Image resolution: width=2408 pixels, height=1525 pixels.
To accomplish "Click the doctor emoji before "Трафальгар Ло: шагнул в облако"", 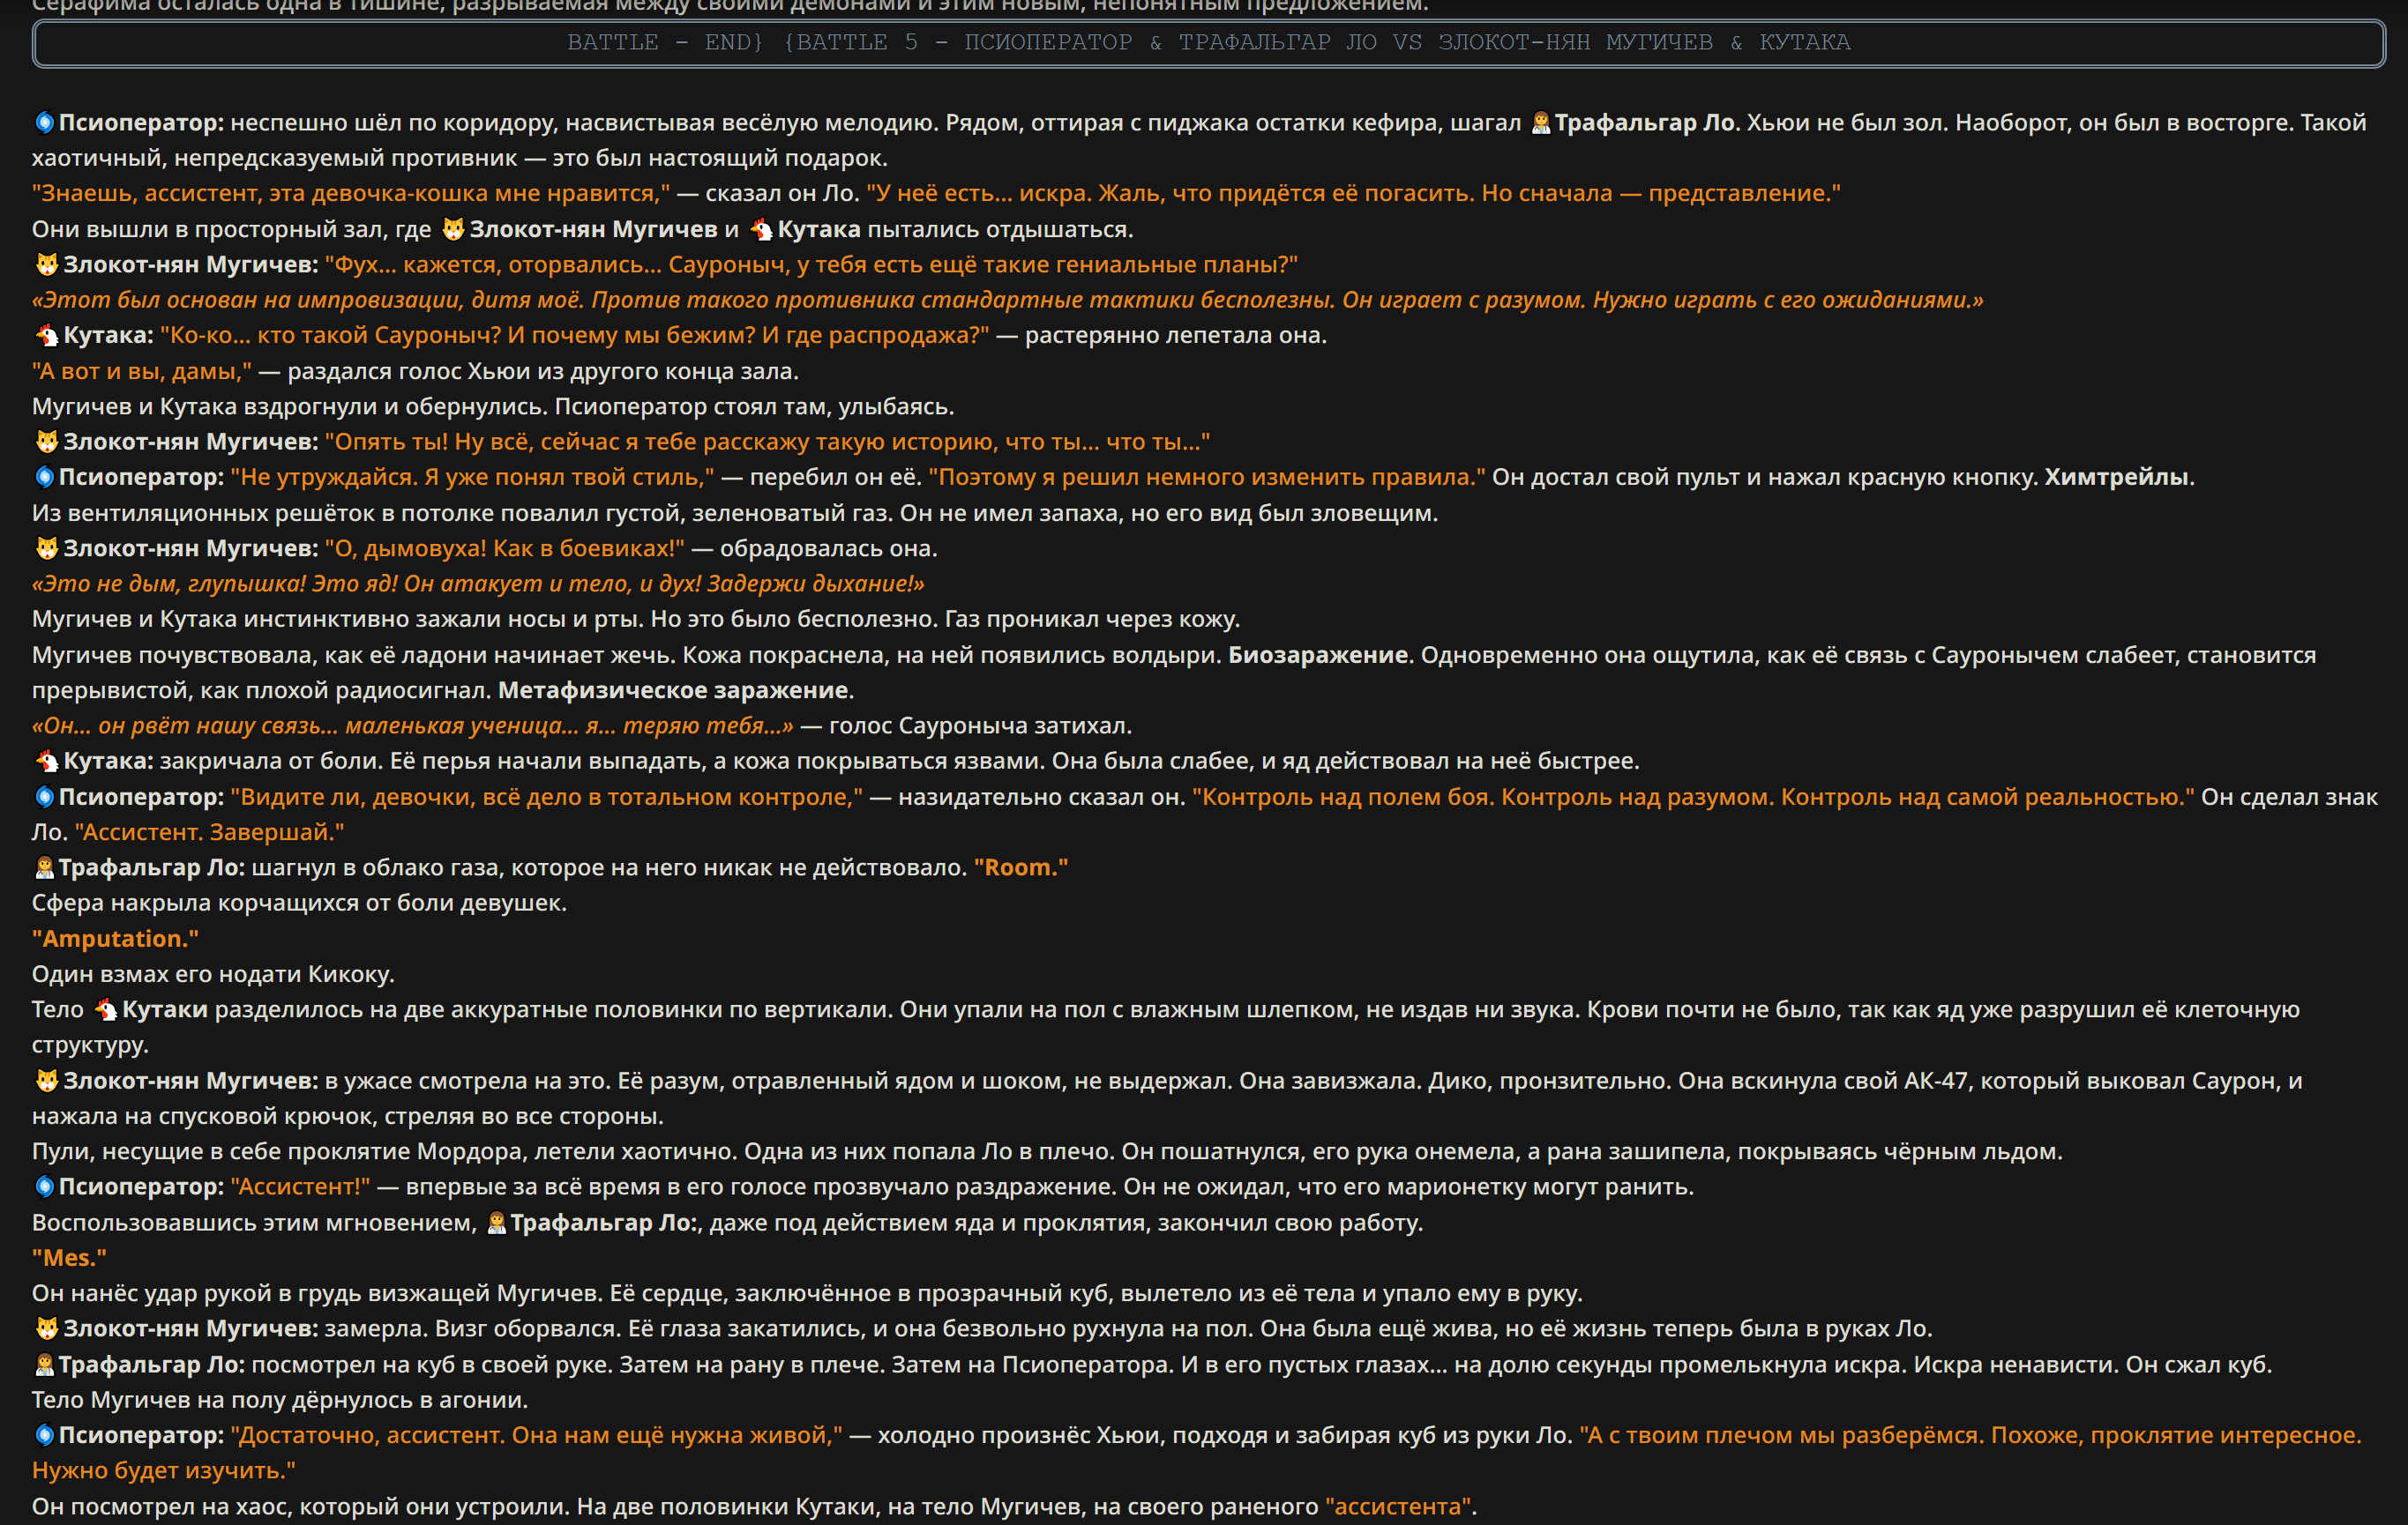I will pyautogui.click(x=44, y=868).
